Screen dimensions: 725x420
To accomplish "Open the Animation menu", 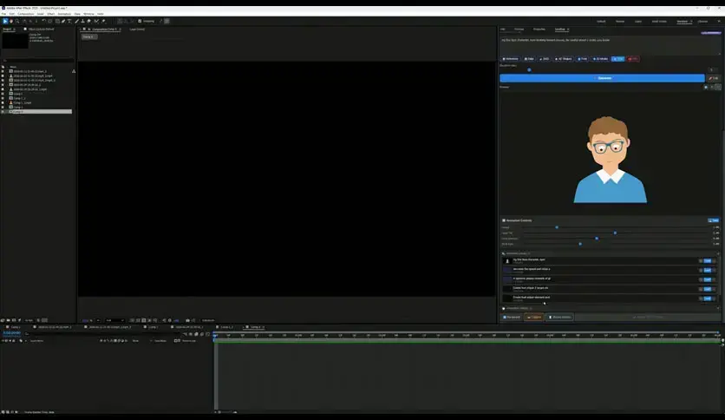I will point(64,14).
